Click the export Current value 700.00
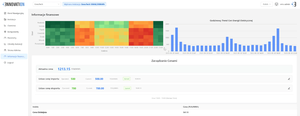 click(x=100, y=89)
